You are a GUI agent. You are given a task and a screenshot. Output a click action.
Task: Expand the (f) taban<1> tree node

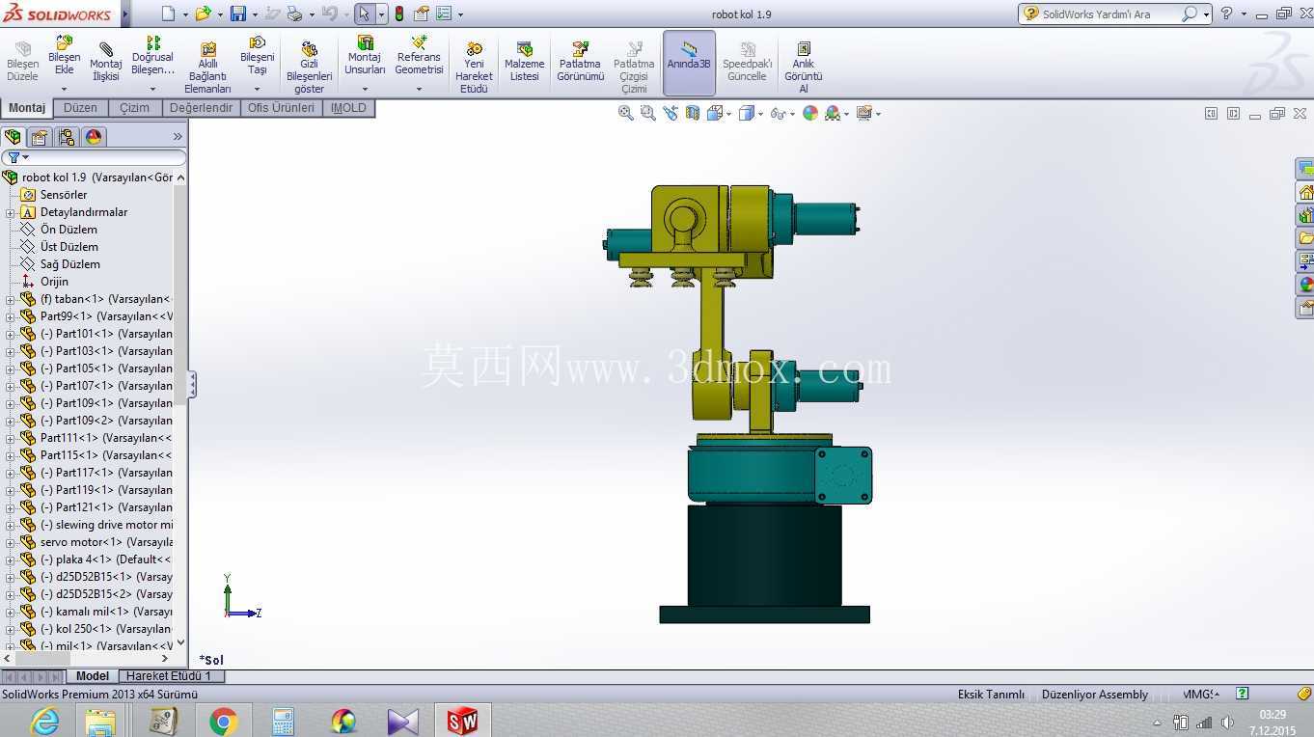tap(11, 299)
